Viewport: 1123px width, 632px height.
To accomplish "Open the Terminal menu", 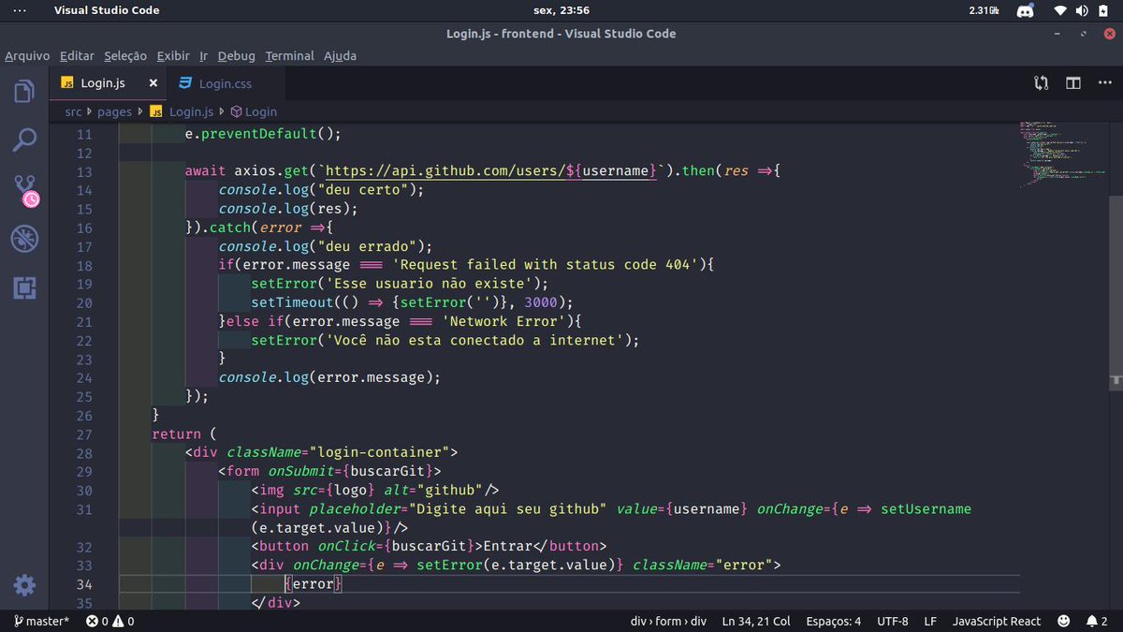I will [289, 55].
